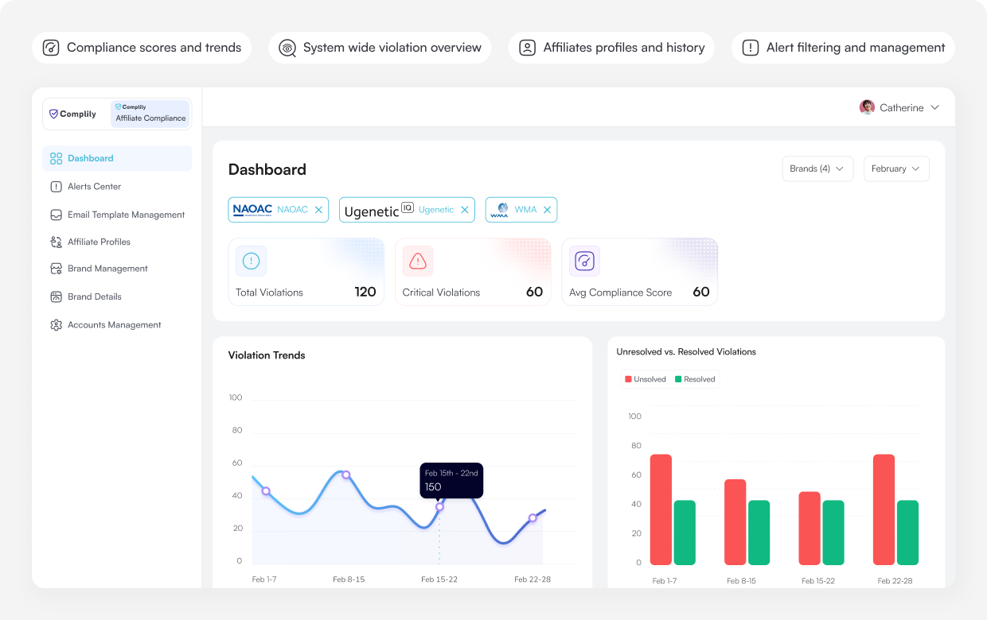
Task: Remove the NAOAC brand filter chip
Action: (x=318, y=210)
